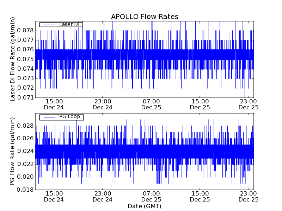Click "07:00 Dec 25" under the Laser DI plot
282x211 pixels.
pos(151,104)
